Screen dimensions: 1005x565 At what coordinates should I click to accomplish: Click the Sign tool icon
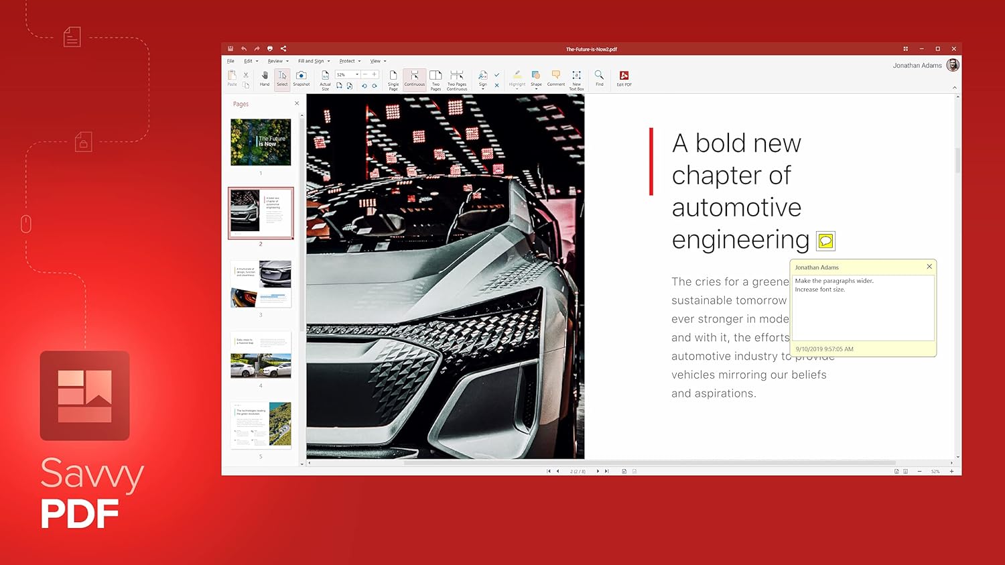point(482,76)
